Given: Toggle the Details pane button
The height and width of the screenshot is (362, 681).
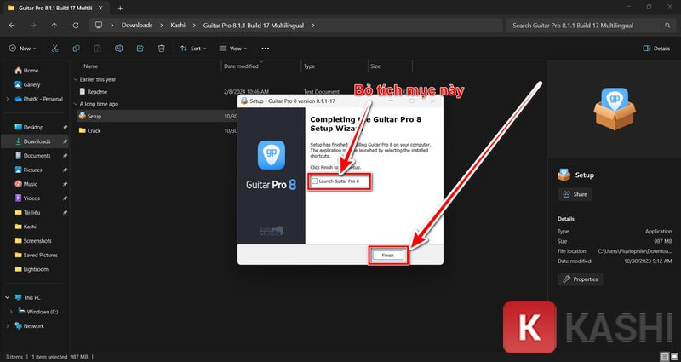Looking at the screenshot, I should pos(655,49).
